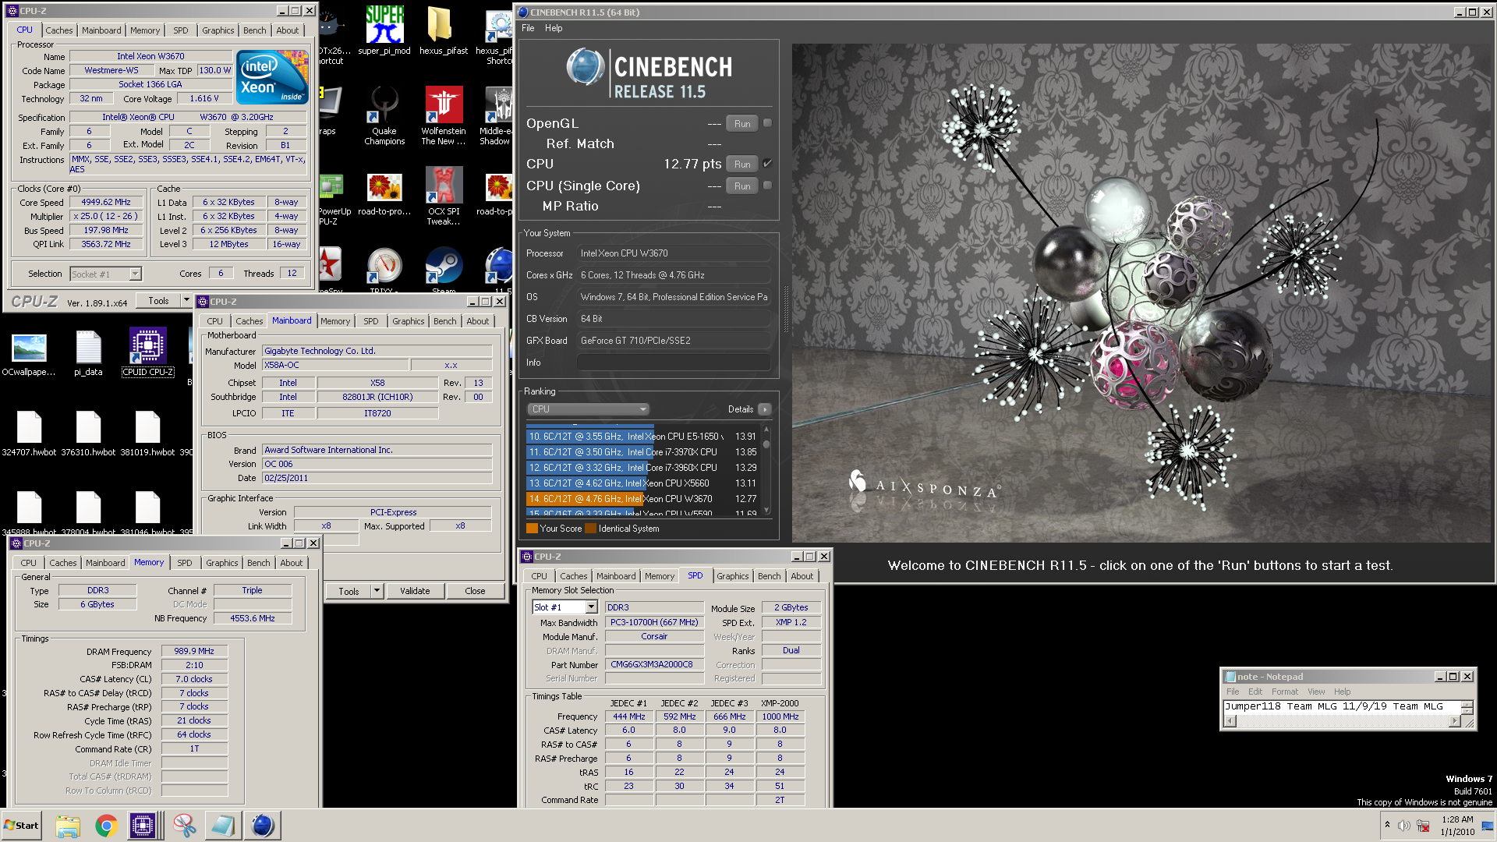Open About tab in the SPD CPU-Z window
1497x842 pixels.
[x=802, y=576]
